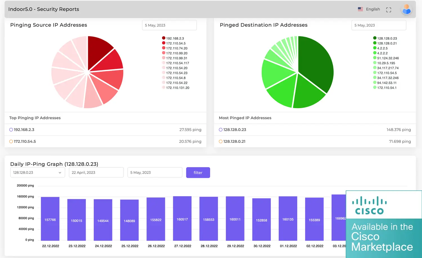Viewport: 422px width, 258px height.
Task: Open Pinging Source date picker showing 5 May, 2023
Action: [169, 25]
